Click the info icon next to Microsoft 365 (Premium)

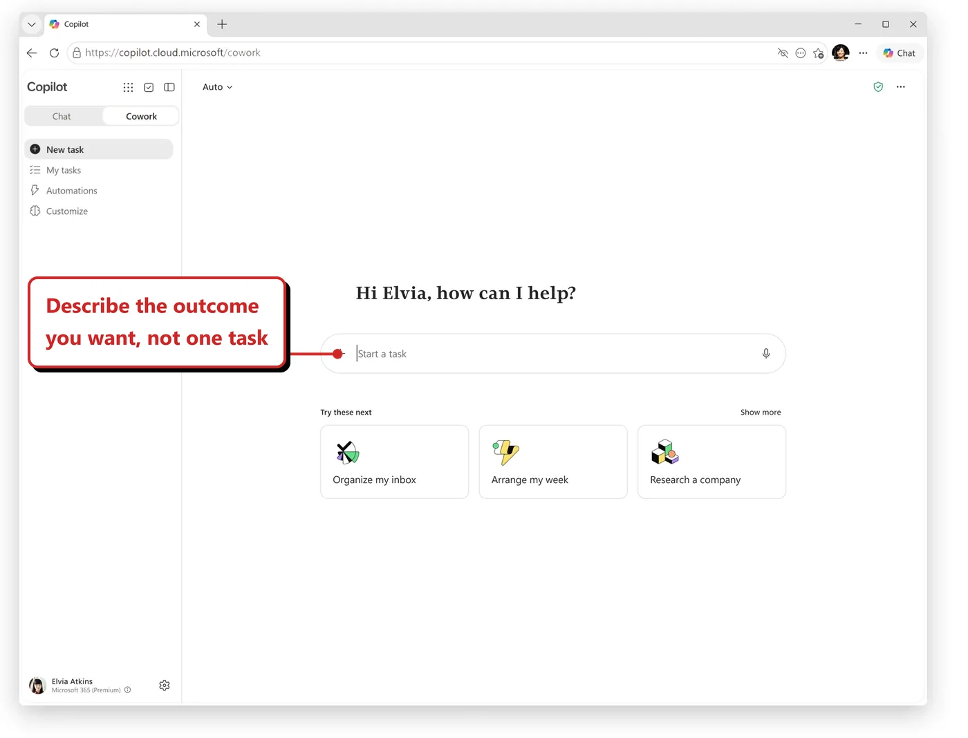point(128,690)
